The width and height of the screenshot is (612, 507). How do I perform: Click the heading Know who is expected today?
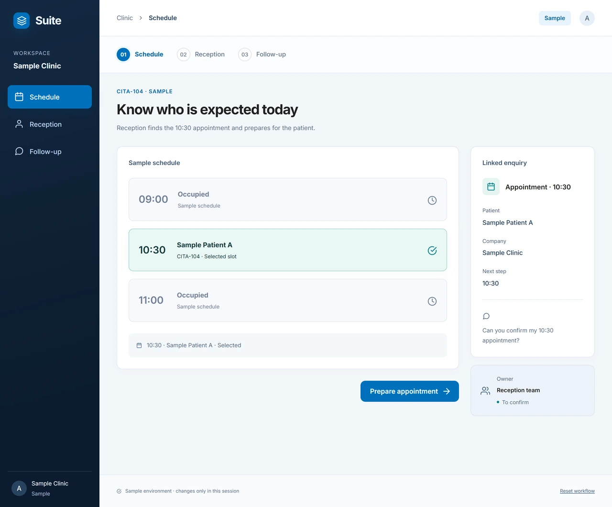[207, 110]
